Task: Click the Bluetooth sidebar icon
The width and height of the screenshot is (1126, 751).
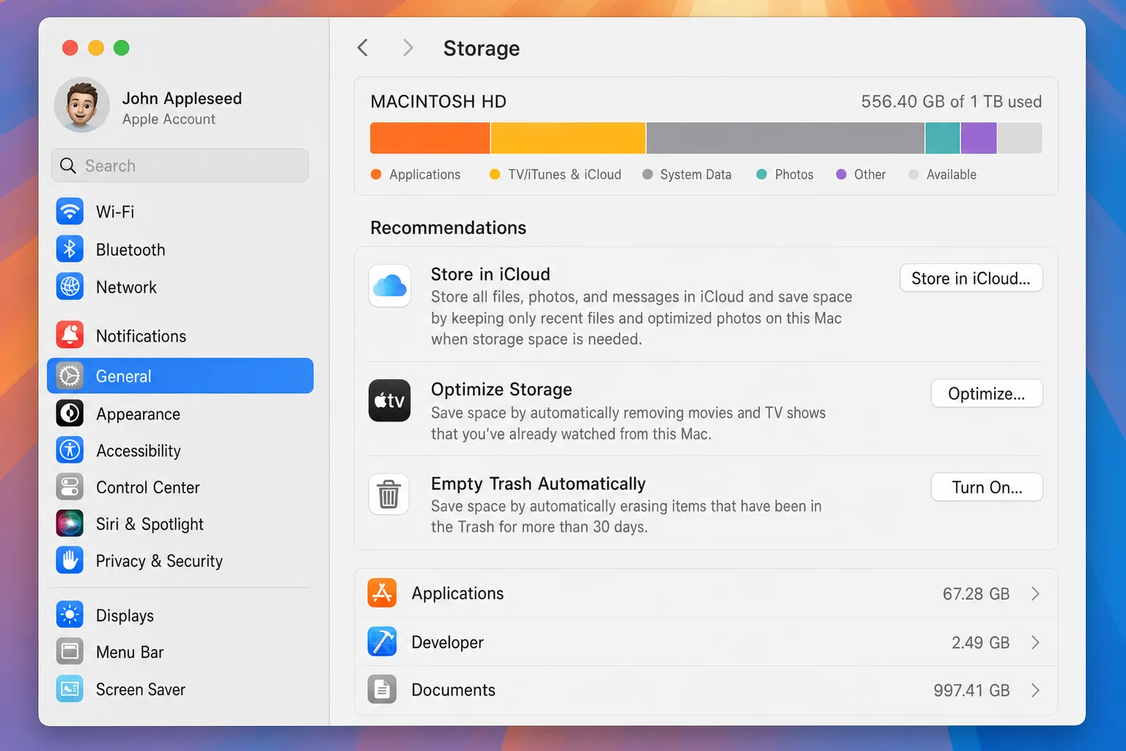Action: (x=70, y=249)
